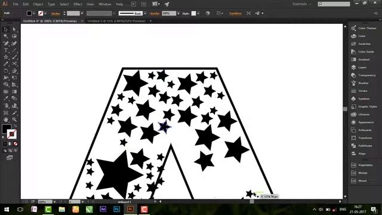Select the Blend tool
The height and width of the screenshot is (215, 382).
[14, 99]
